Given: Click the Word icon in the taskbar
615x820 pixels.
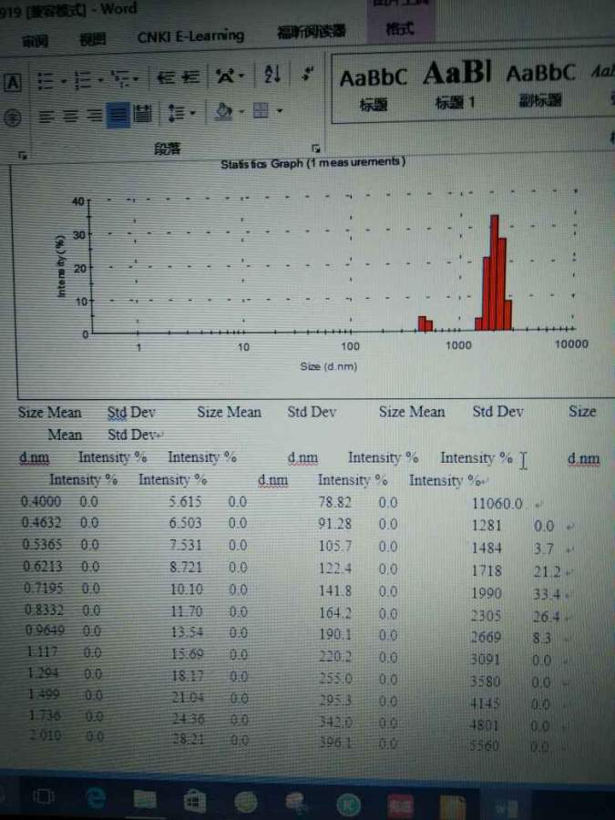Looking at the screenshot, I should 504,807.
